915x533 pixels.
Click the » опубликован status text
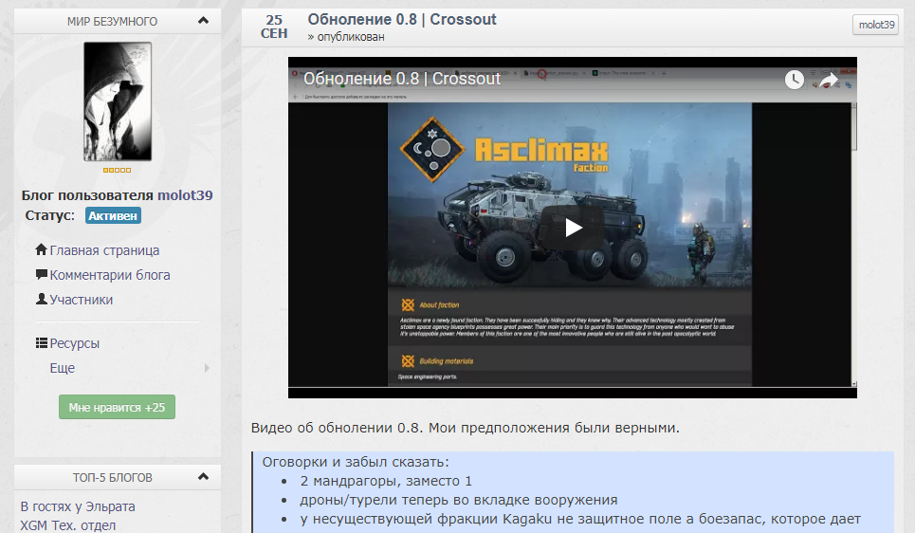[346, 37]
